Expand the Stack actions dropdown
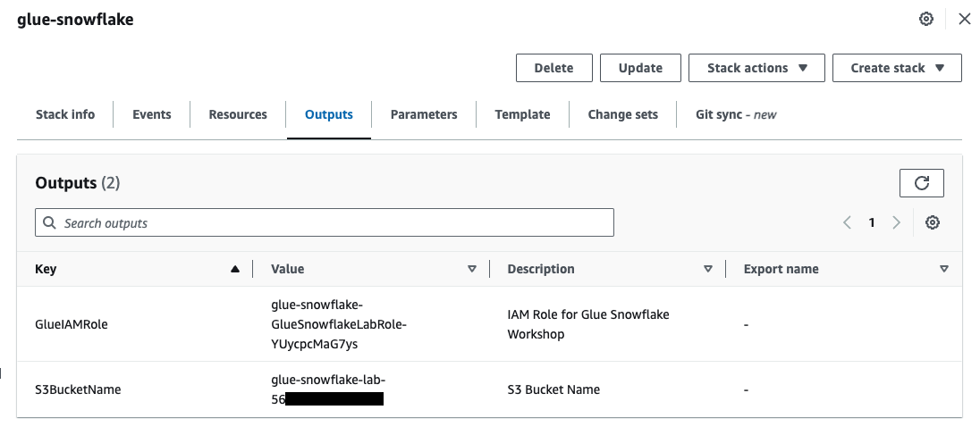The image size is (980, 435). 756,68
